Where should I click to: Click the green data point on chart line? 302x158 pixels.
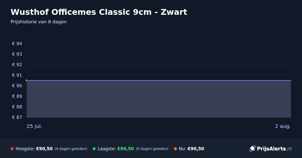pos(27,81)
